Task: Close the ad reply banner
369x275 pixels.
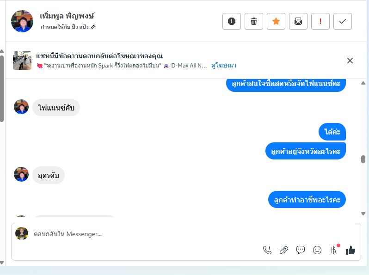Action: tap(350, 61)
